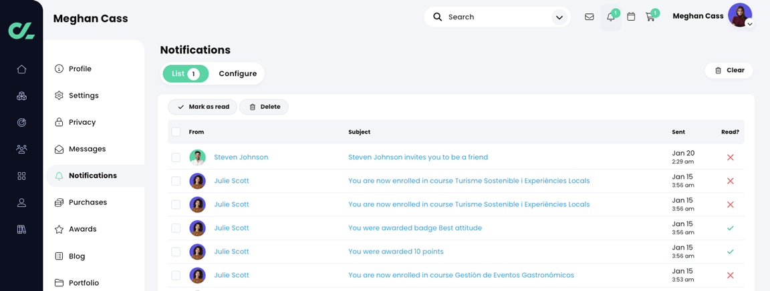Open the shopping cart icon in header

point(650,17)
